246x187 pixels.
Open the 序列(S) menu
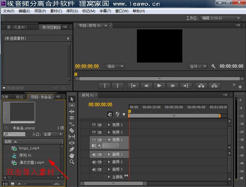72,11
